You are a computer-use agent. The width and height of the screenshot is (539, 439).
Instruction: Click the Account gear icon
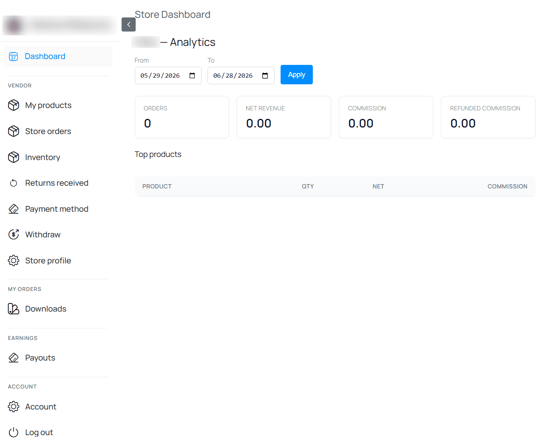pos(14,407)
